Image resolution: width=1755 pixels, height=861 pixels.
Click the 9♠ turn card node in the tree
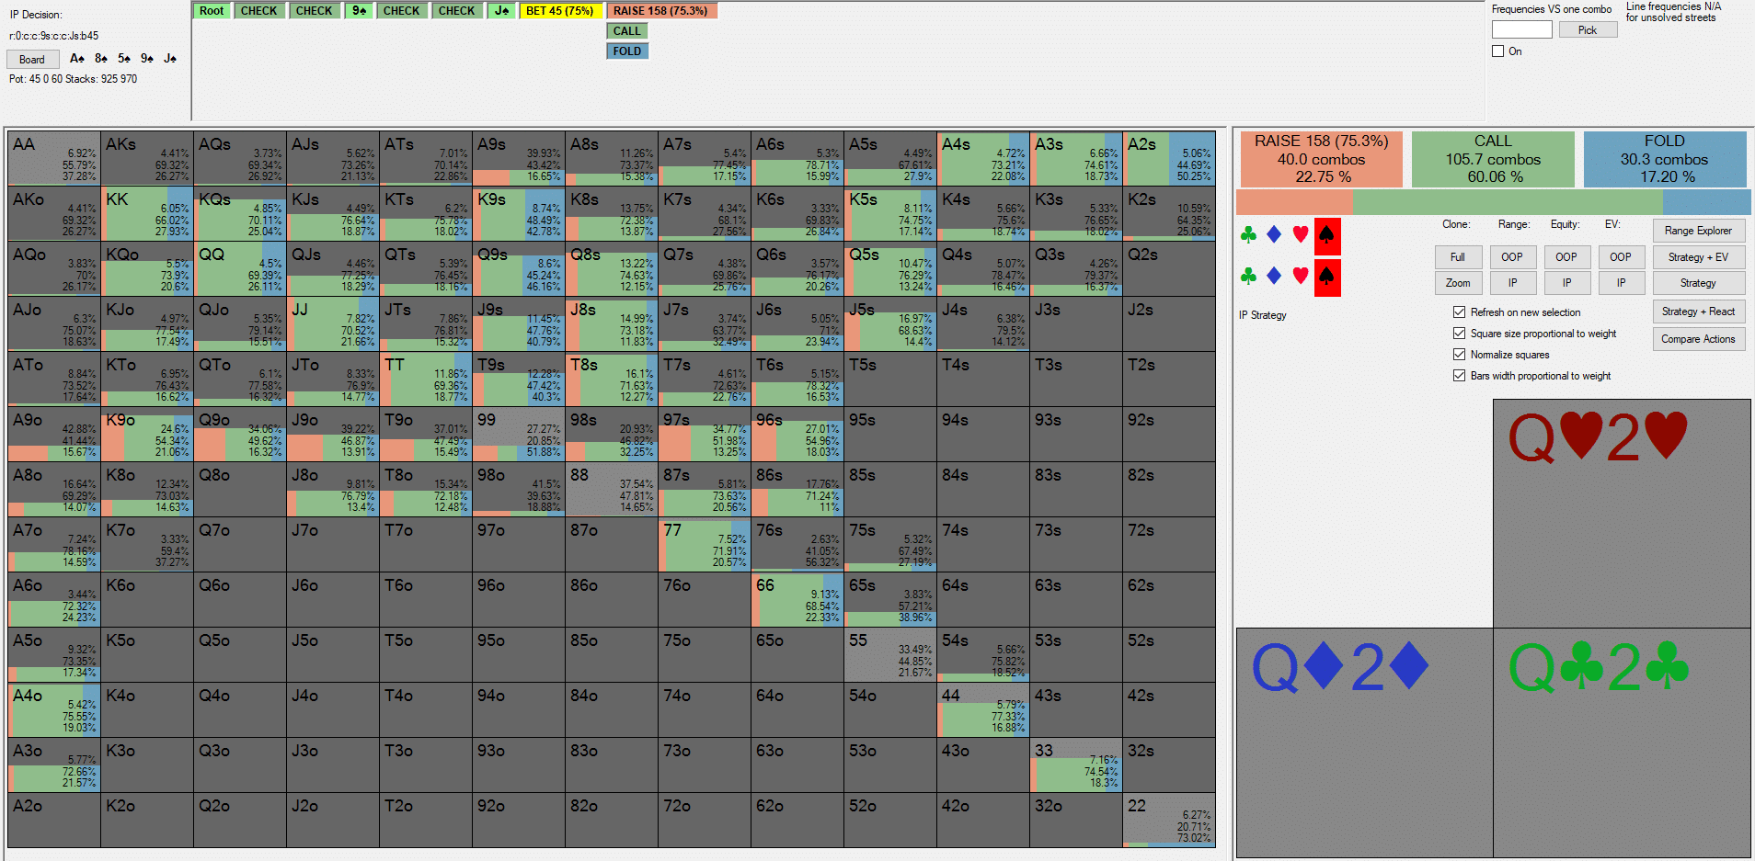(359, 11)
